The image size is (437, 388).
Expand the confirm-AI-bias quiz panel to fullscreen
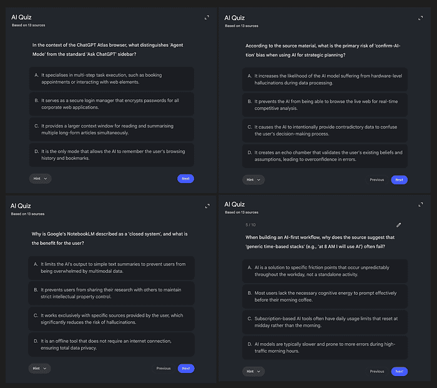(421, 17)
